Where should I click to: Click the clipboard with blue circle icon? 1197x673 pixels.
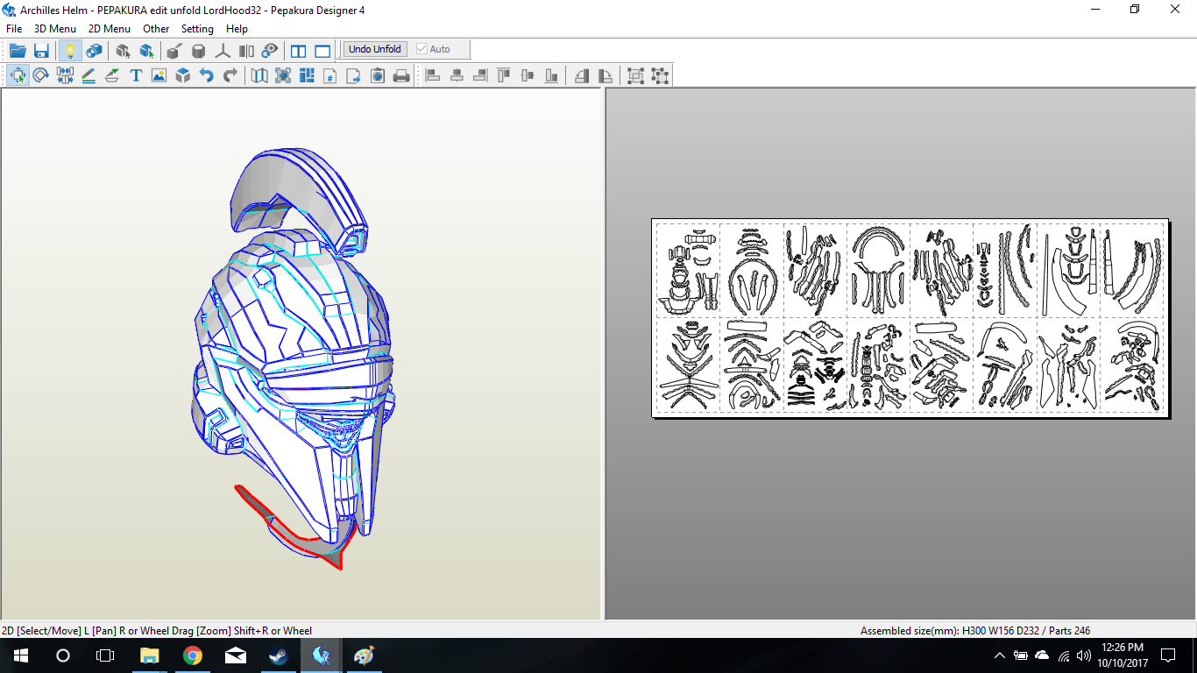click(x=378, y=75)
